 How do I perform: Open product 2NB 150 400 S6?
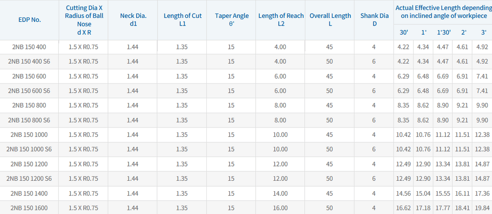point(29,62)
